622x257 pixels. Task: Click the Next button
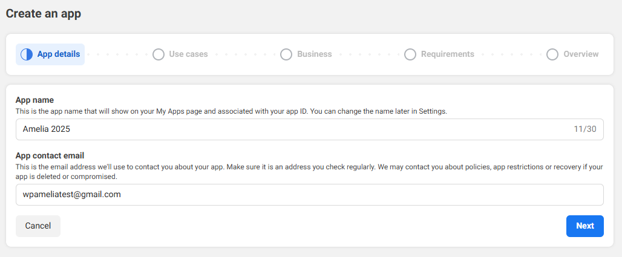point(584,226)
